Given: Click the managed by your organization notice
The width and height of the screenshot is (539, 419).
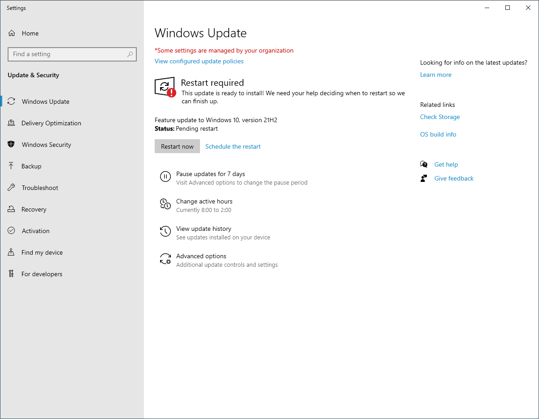Looking at the screenshot, I should (224, 50).
